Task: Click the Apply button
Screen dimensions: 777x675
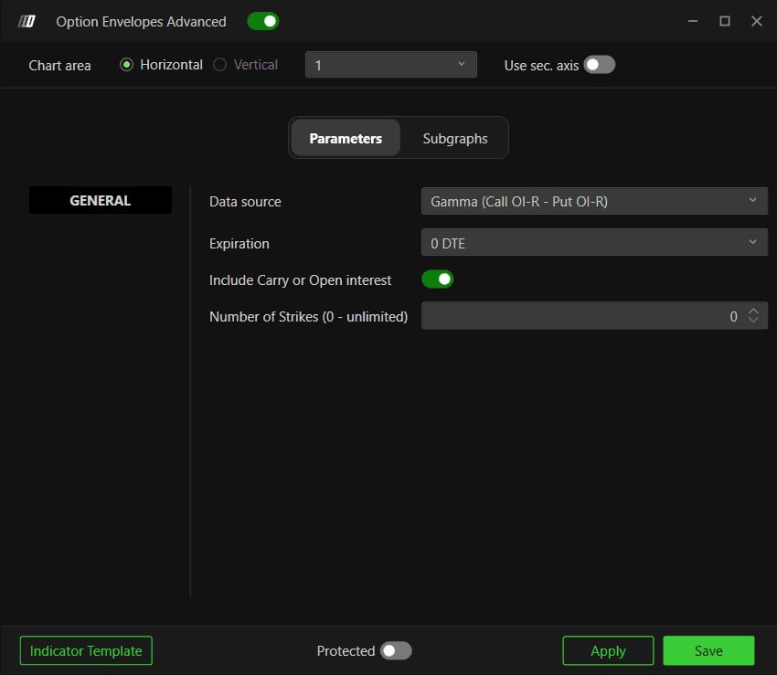Action: point(608,650)
